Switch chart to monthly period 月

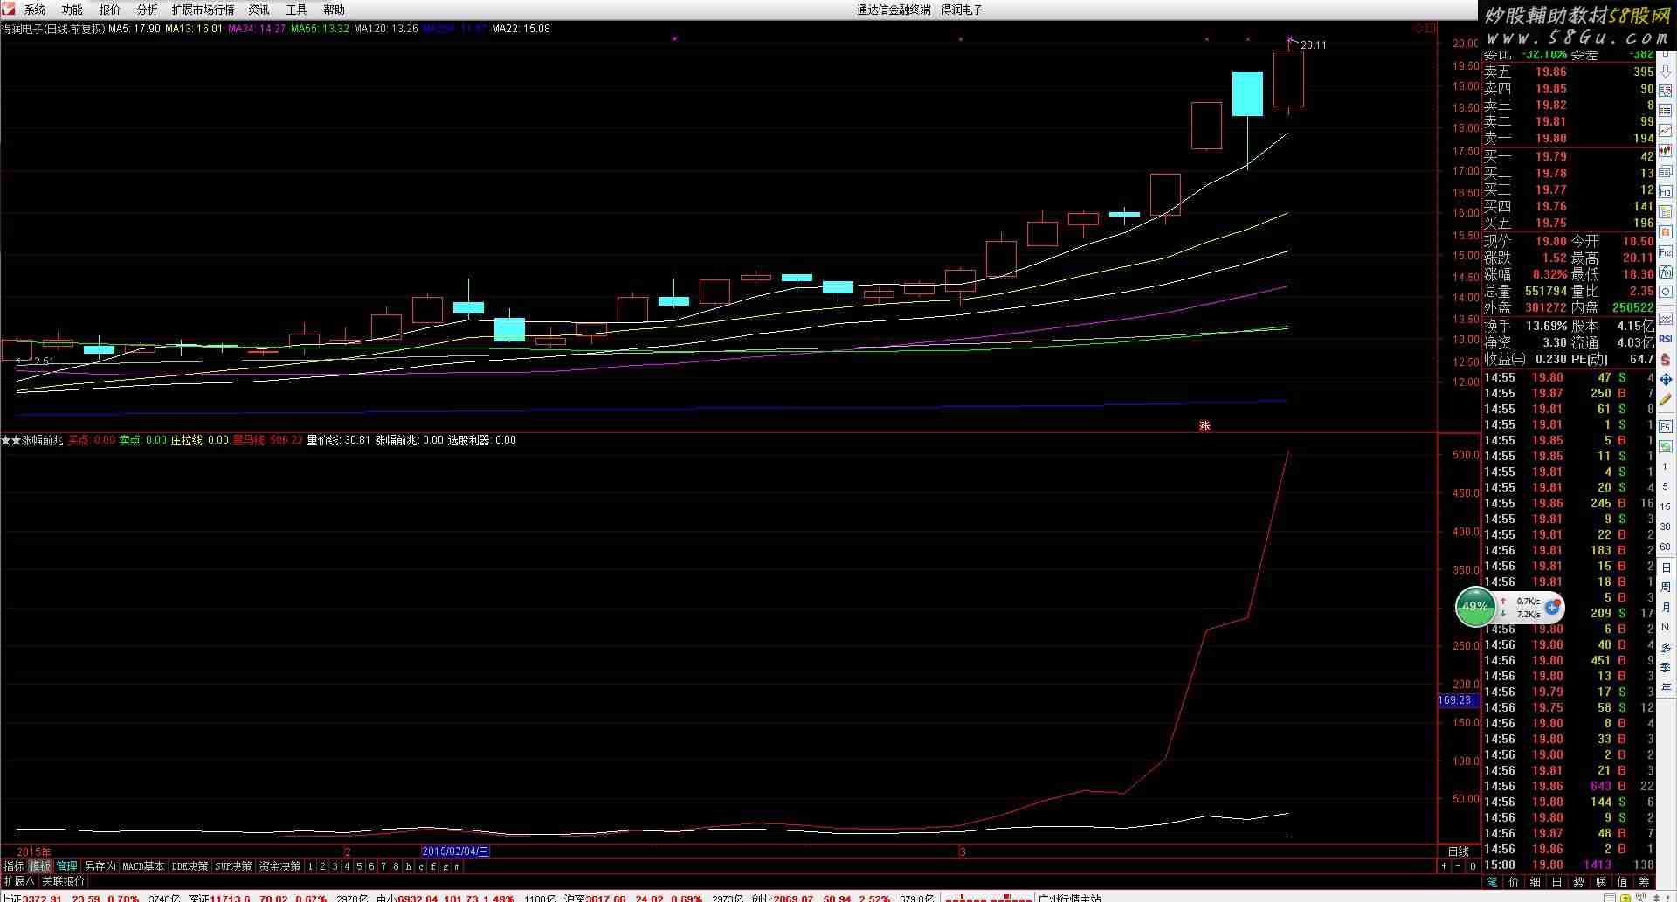[1666, 607]
